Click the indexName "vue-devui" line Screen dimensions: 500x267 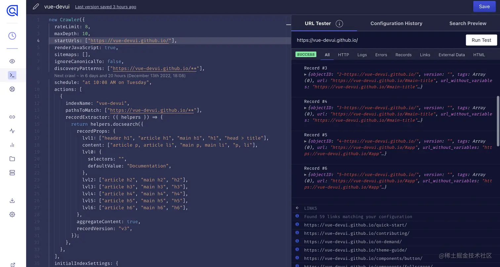coord(97,103)
